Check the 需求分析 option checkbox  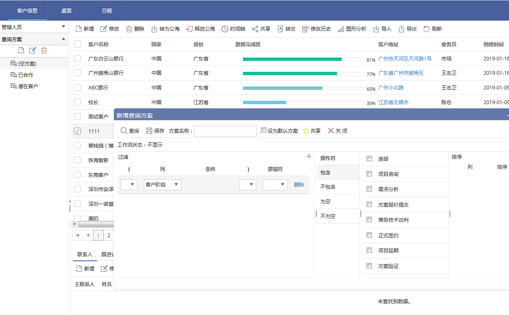369,189
